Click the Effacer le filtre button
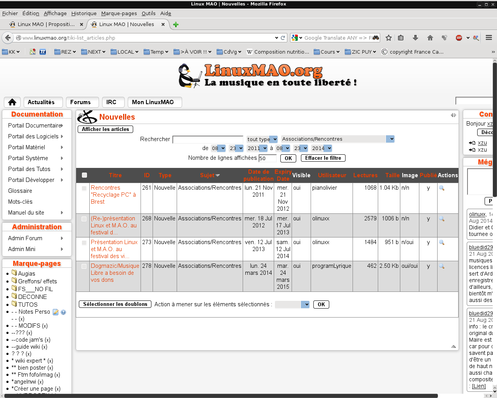This screenshot has height=398, width=497. pos(323,158)
